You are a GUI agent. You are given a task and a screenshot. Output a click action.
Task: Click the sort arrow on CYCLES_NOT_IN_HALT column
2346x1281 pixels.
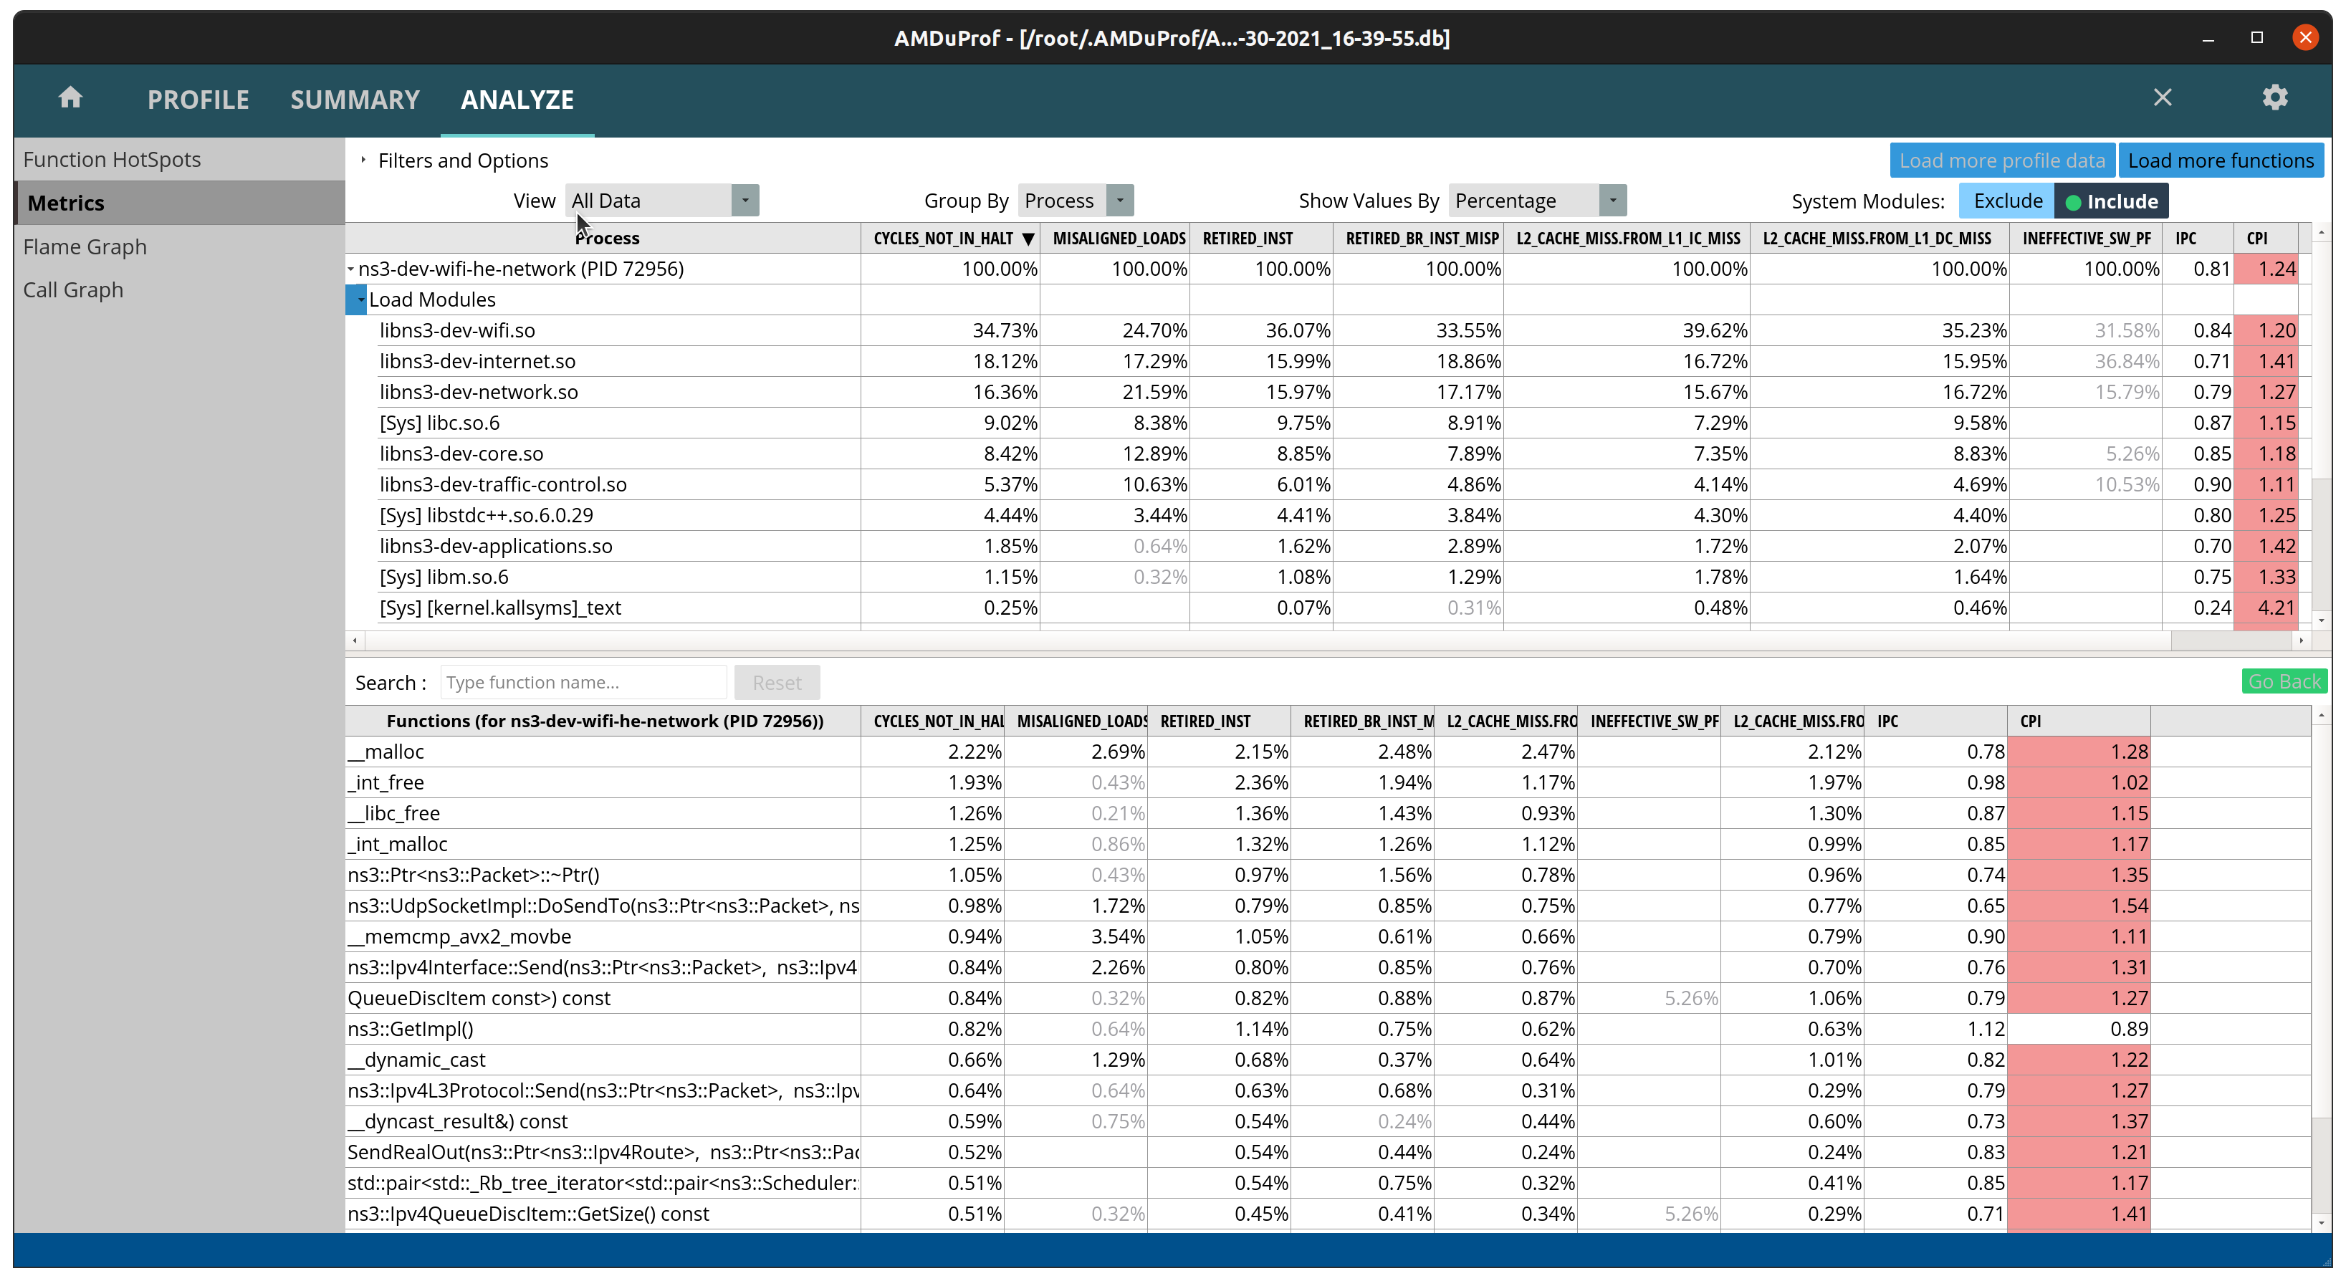click(1030, 238)
